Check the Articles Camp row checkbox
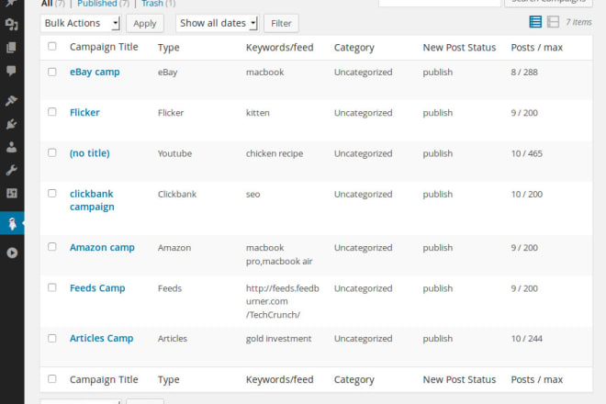606x404 pixels. [52, 338]
